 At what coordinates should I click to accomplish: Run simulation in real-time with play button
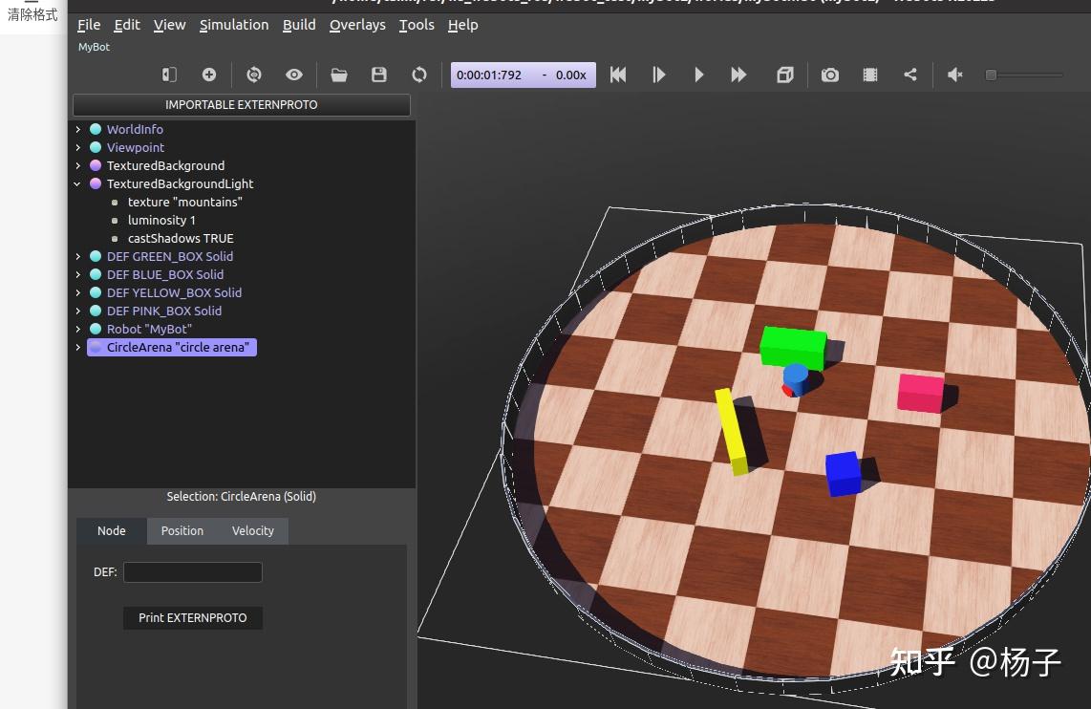698,75
